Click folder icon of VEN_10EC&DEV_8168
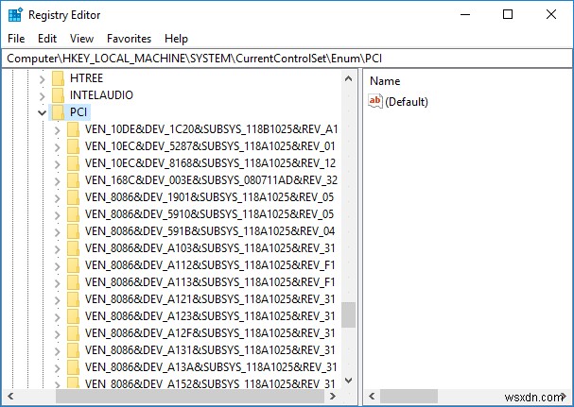 tap(73, 163)
